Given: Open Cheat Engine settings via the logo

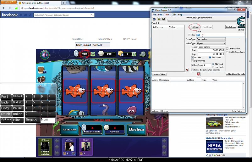Looking at the screenshot, I should point(241,22).
